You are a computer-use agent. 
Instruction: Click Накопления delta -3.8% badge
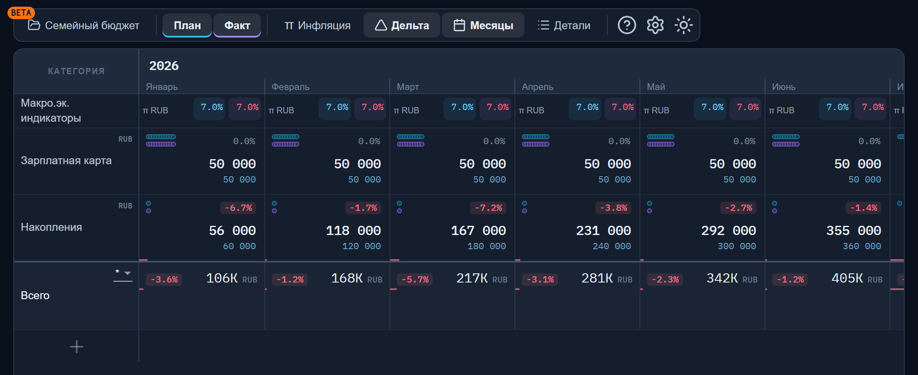[613, 208]
